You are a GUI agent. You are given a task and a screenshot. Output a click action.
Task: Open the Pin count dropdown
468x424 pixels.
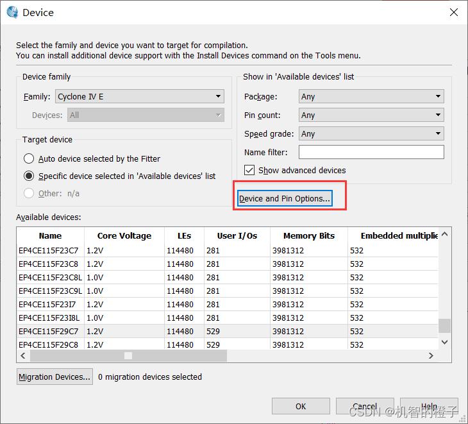[371, 115]
